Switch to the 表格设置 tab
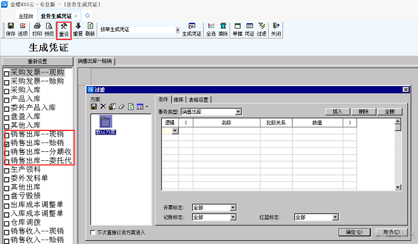The width and height of the screenshot is (418, 244). pyautogui.click(x=198, y=100)
